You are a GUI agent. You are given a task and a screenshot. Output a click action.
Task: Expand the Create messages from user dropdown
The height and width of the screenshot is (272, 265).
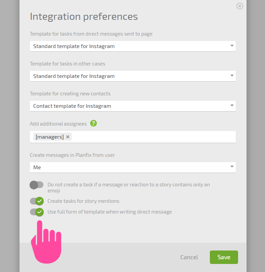(133, 168)
